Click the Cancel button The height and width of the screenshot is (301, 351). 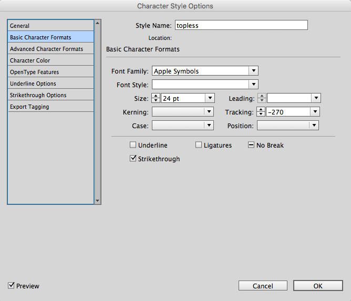[263, 286]
